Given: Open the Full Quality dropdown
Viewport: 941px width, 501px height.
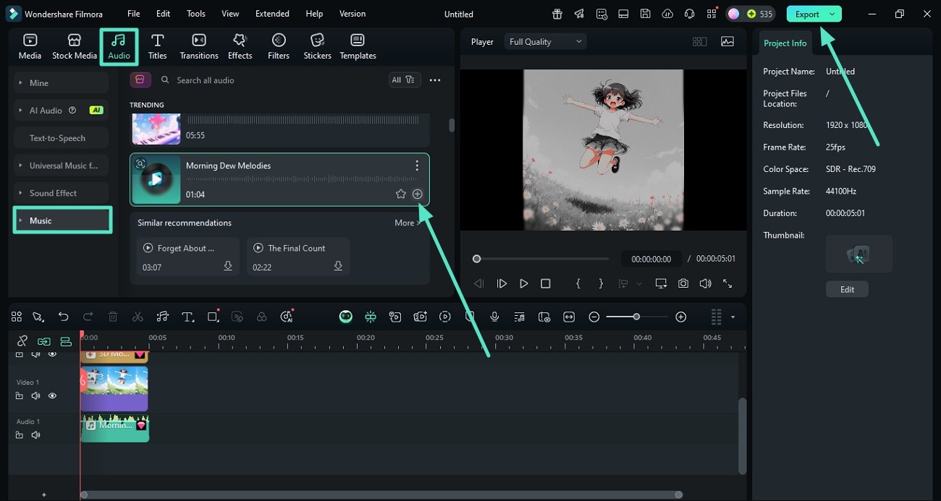Looking at the screenshot, I should point(546,42).
